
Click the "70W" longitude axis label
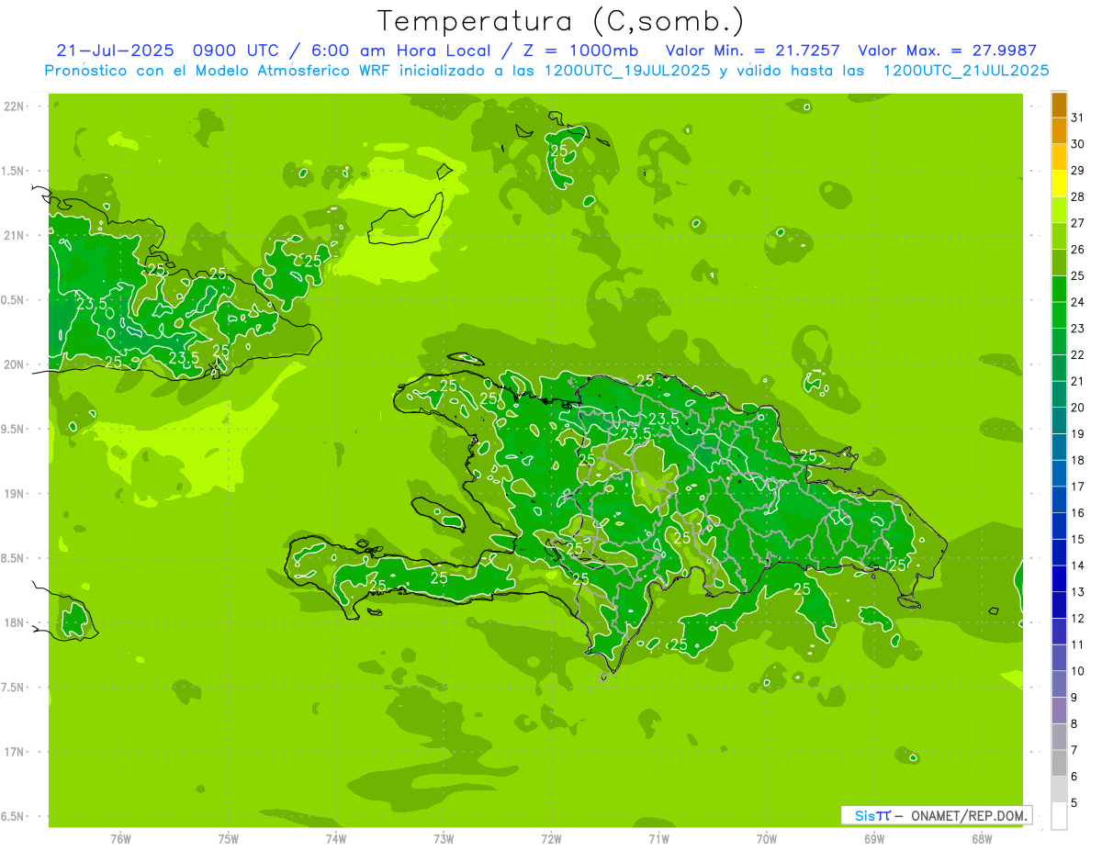click(767, 839)
